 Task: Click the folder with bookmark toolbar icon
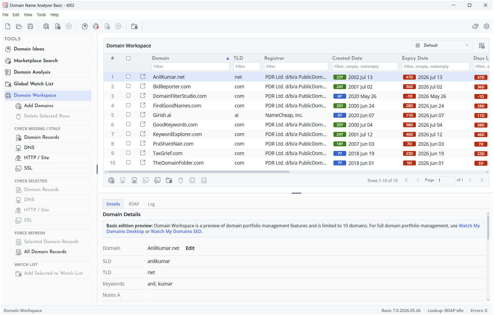tap(134, 26)
